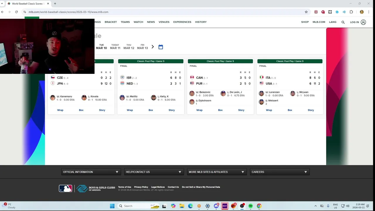This screenshot has height=211, width=375.
Task: Select the TODAY MAR 11 date
Action: [115, 47]
